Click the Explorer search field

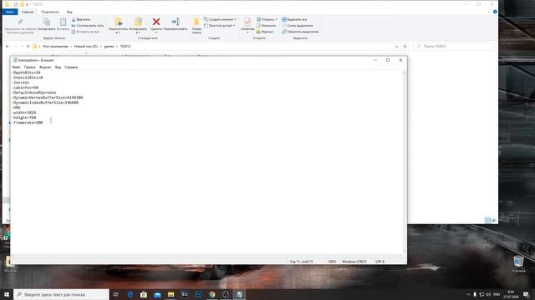pyautogui.click(x=453, y=47)
